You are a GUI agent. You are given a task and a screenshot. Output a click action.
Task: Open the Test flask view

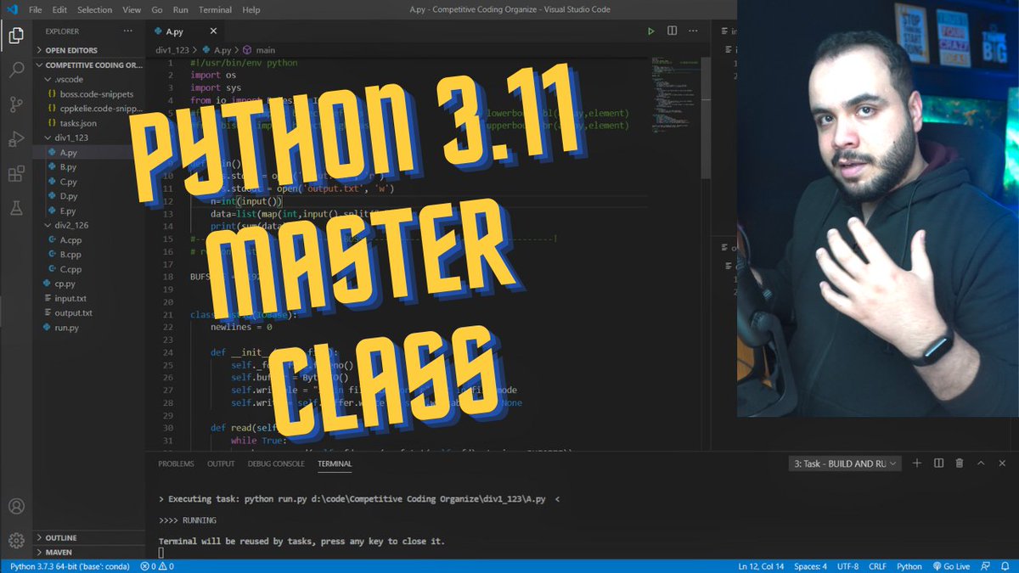[16, 207]
